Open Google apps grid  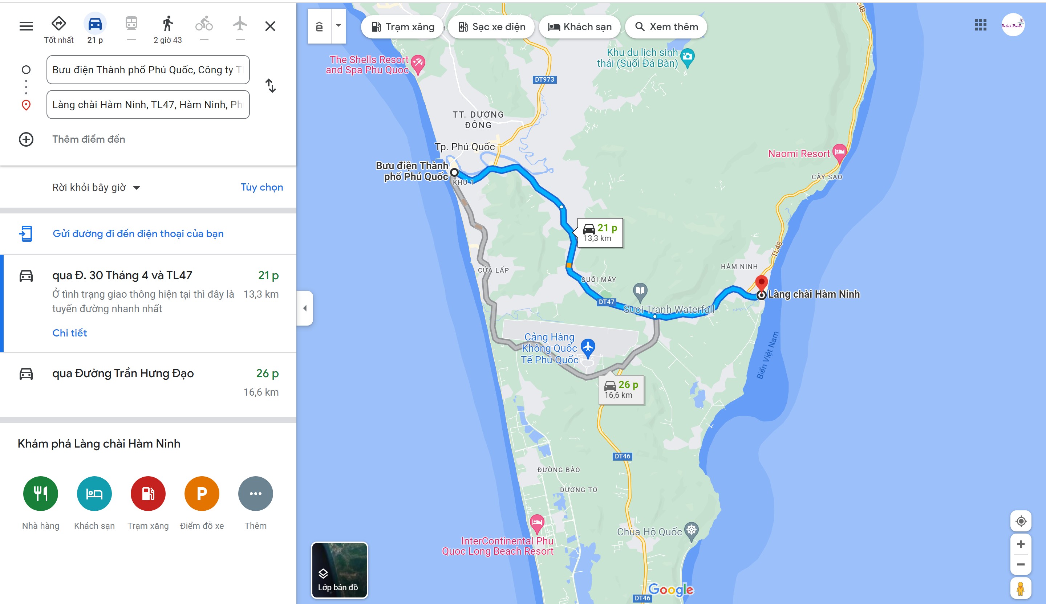980,25
